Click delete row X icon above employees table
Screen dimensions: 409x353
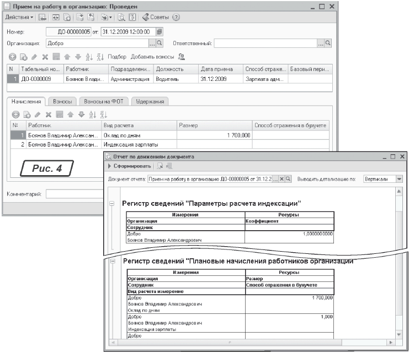(45, 57)
